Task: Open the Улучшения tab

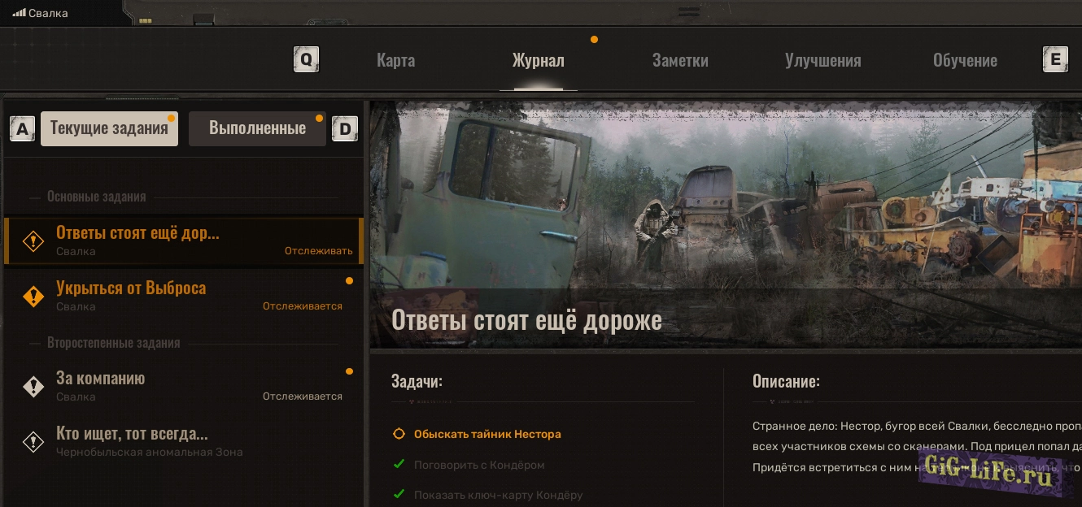Action: tap(822, 60)
